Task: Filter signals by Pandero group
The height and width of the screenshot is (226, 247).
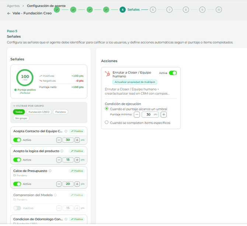Action: [x=60, y=112]
